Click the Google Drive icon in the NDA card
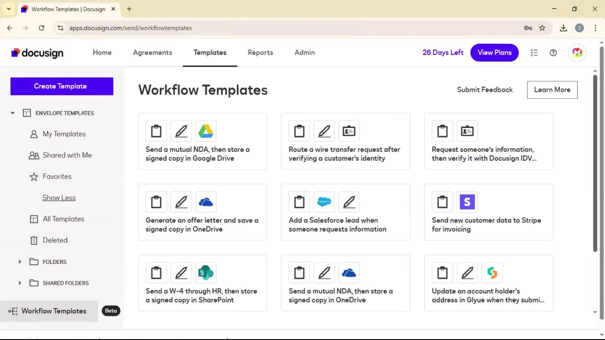The image size is (605, 340). coord(206,131)
